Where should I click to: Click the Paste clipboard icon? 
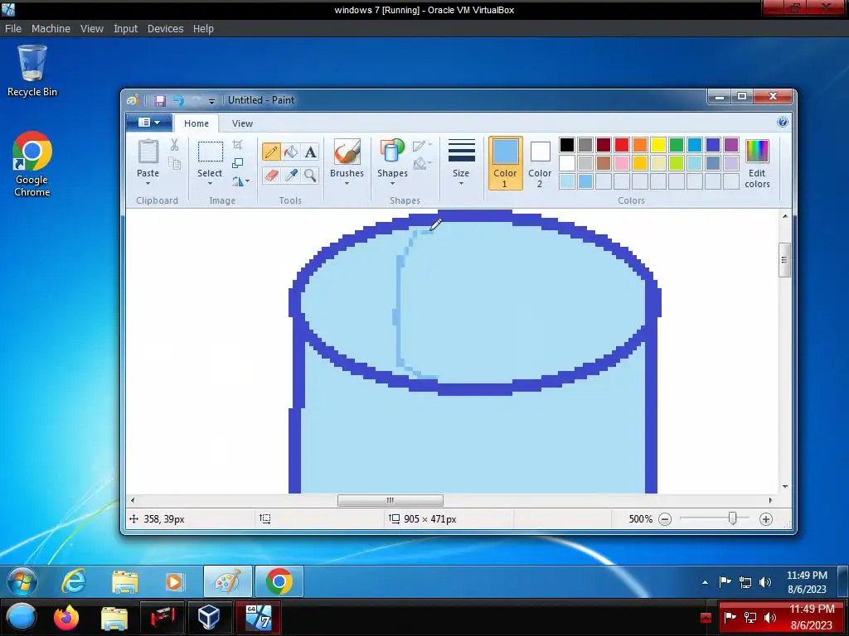tap(148, 152)
